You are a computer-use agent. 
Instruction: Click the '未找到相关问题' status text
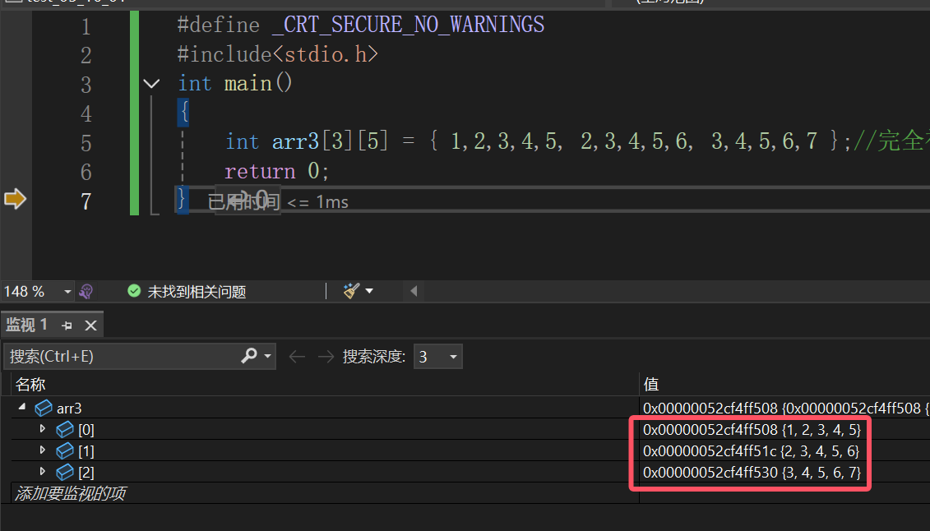pyautogui.click(x=197, y=292)
